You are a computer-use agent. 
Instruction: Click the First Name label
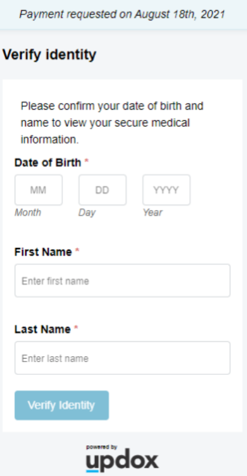point(43,252)
